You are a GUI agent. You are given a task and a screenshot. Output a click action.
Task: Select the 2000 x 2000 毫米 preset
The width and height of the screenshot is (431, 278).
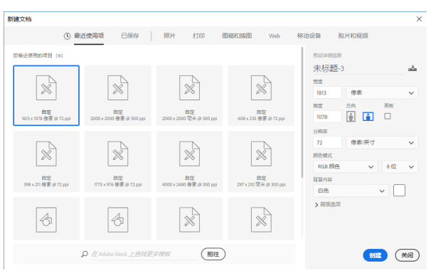(x=190, y=95)
